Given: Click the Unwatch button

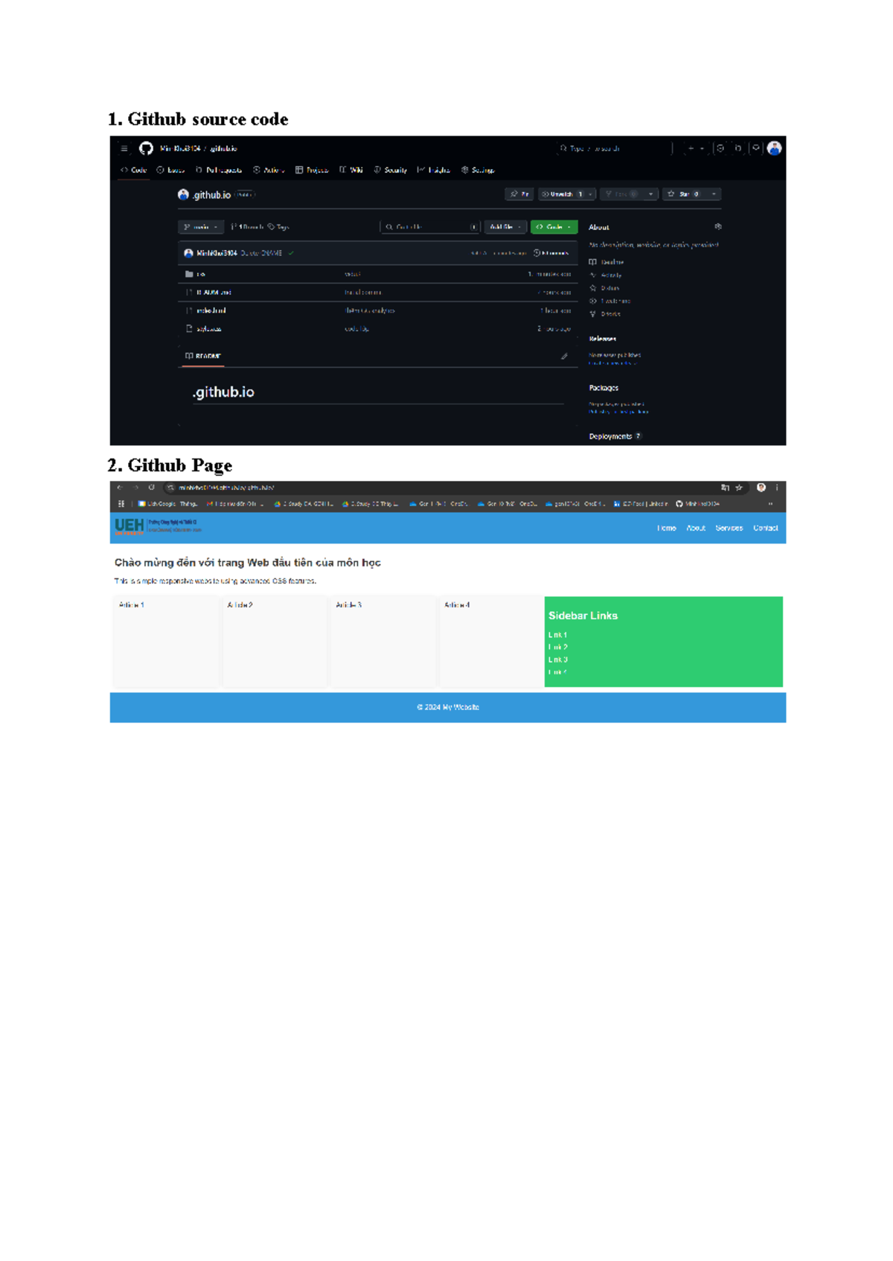Looking at the screenshot, I should tap(562, 194).
